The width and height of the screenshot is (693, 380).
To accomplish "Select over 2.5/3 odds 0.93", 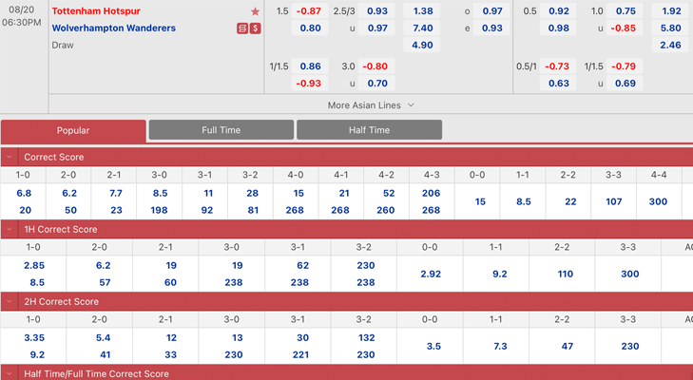I will coord(376,11).
